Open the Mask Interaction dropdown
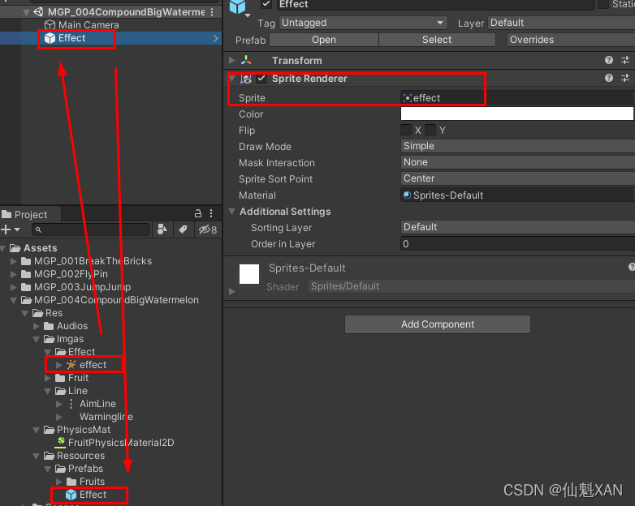The height and width of the screenshot is (506, 635). [x=517, y=162]
